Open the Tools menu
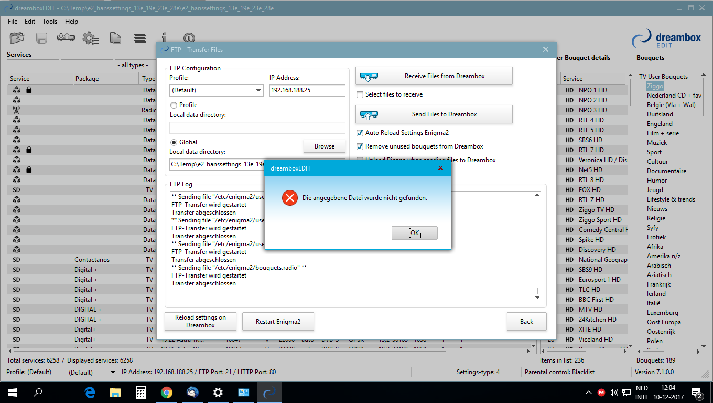The height and width of the screenshot is (403, 713). click(50, 22)
